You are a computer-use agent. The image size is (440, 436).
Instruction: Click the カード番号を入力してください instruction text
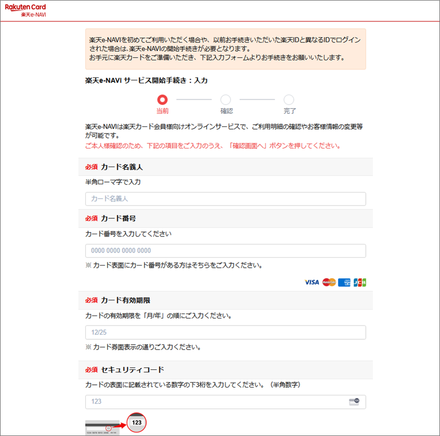[128, 234]
